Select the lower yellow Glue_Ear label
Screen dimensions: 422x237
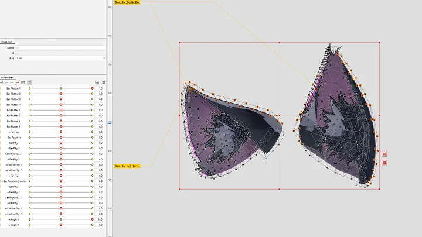[127, 166]
